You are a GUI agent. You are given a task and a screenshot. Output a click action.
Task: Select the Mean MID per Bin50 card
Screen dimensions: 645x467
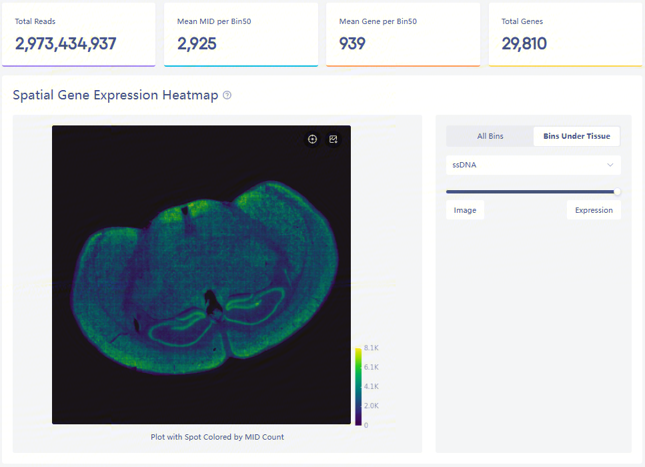click(241, 35)
